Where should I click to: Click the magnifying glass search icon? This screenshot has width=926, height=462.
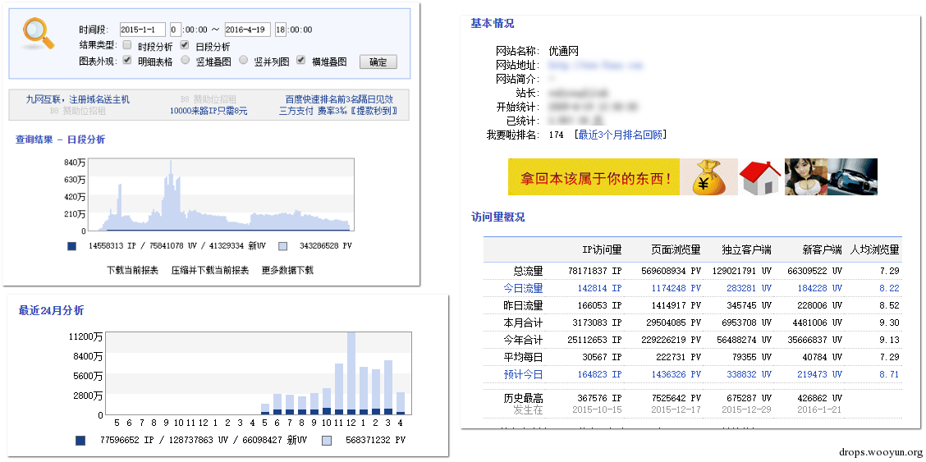(38, 34)
